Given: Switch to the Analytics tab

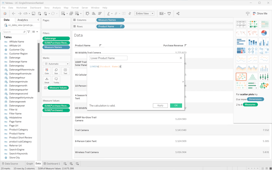Looking at the screenshot, I should point(22,20).
